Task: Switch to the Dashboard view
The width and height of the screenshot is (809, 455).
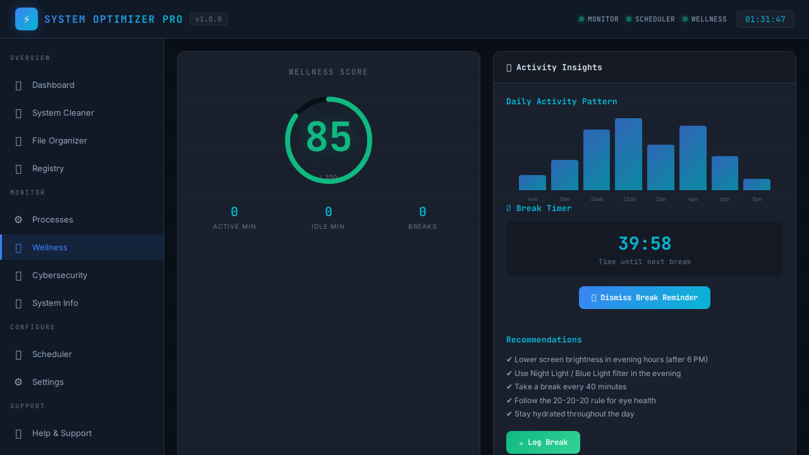Action: [53, 85]
